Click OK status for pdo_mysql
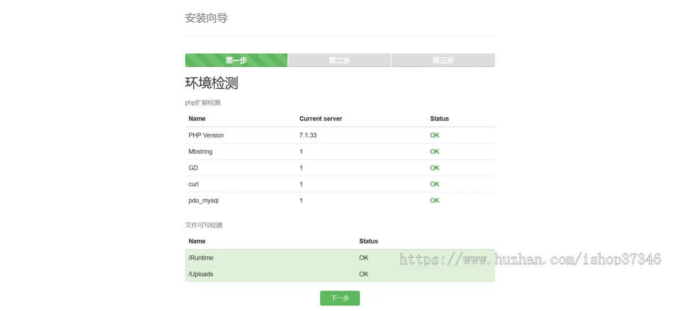Viewport: 680px width, 311px height. 435,201
